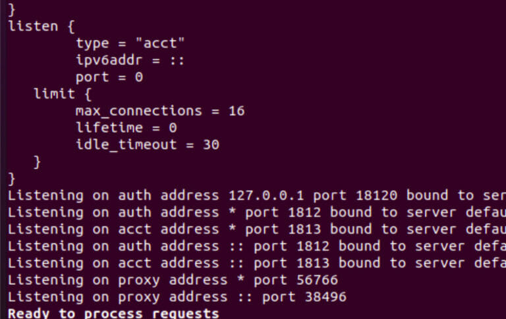Click the value 16 after max_connections
Image resolution: width=506 pixels, height=319 pixels.
tap(237, 110)
